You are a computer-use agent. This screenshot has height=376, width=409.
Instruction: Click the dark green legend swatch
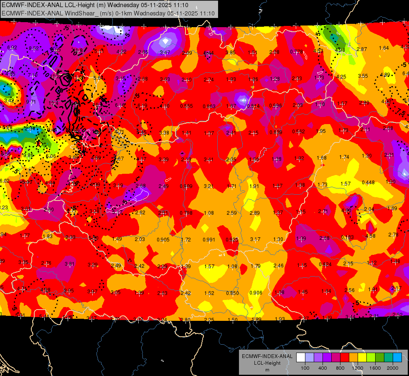point(380,358)
